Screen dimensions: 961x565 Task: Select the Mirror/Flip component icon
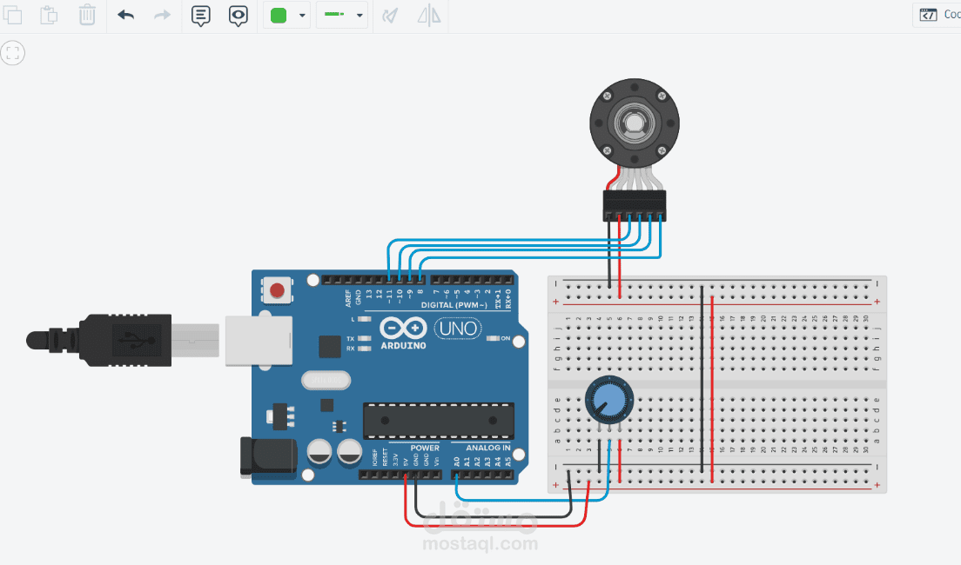[x=427, y=15]
